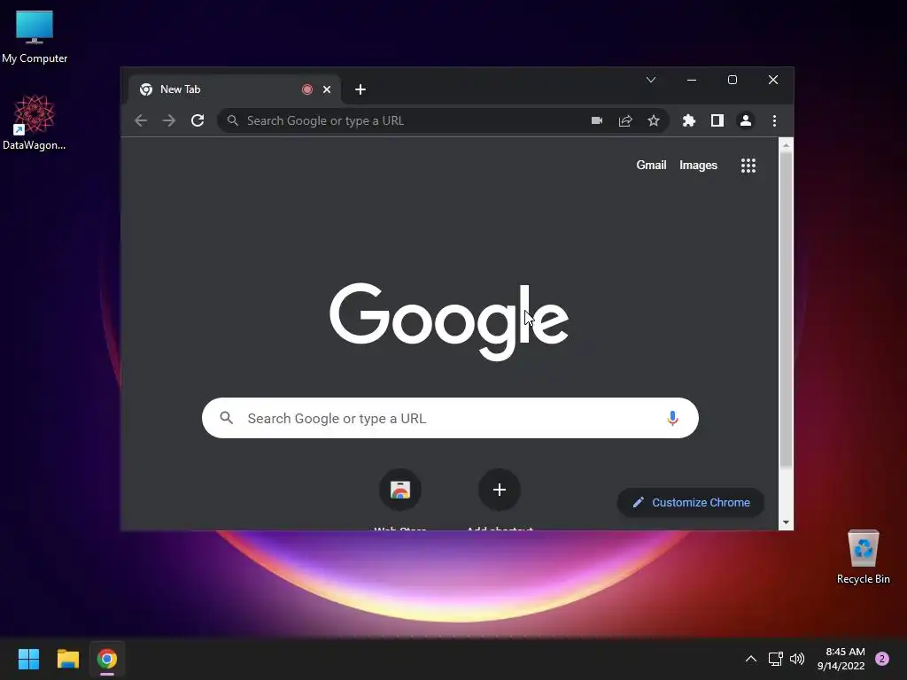907x680 pixels.
Task: Click the page's vertical scrollbar thumb
Action: 786,310
